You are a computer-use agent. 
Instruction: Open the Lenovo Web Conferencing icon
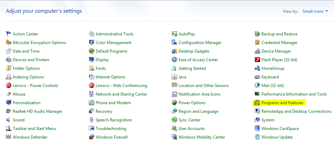click(92, 85)
